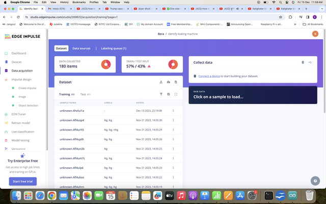Viewport: 326px width, 204px height.
Task: Click the Data acquisition sidebar icon
Action: (x=6, y=71)
